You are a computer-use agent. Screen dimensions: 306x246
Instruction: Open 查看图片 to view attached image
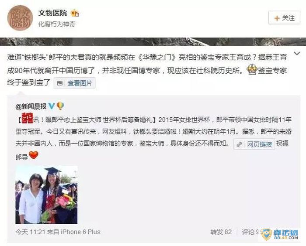point(80,83)
